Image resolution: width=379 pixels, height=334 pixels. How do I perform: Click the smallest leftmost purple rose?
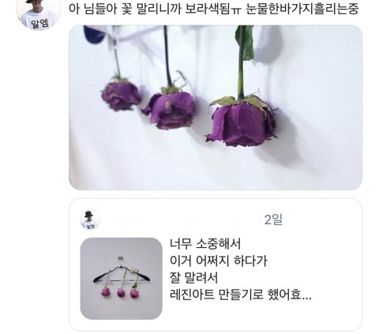click(121, 94)
